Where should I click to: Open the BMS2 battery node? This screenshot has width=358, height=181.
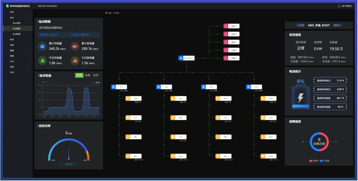point(179,98)
